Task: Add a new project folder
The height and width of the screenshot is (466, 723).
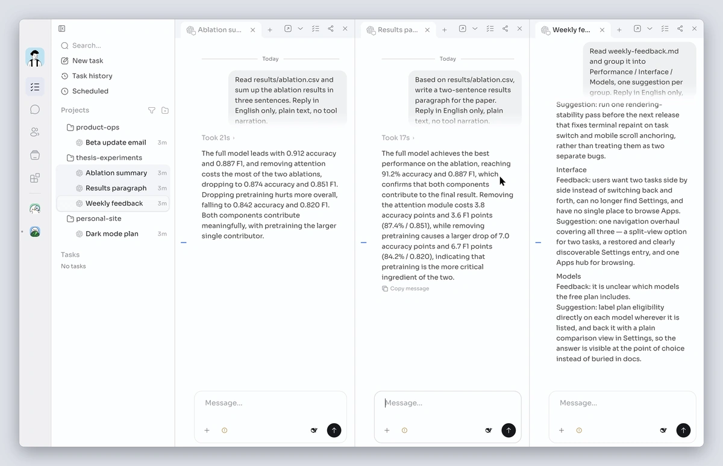Action: pyautogui.click(x=165, y=110)
